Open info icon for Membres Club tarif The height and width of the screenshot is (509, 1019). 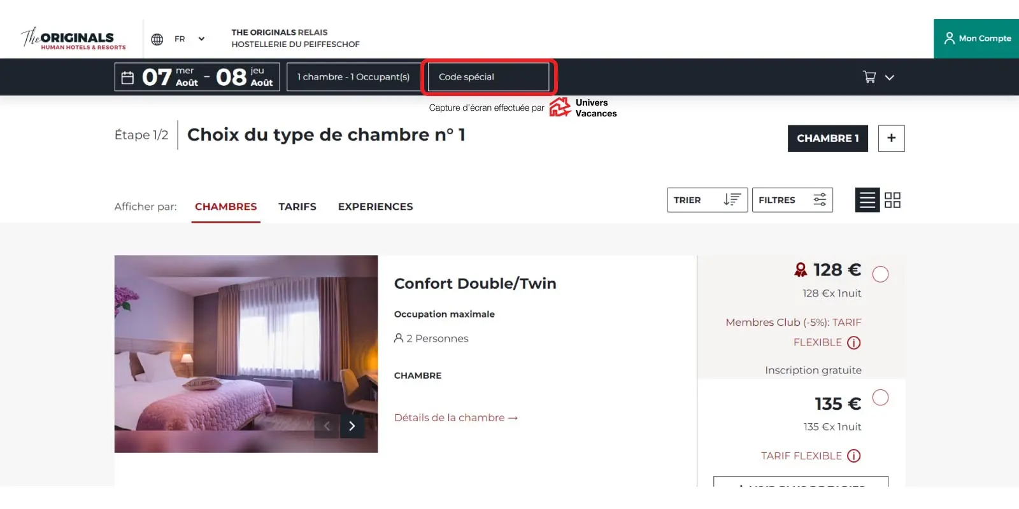pyautogui.click(x=854, y=343)
